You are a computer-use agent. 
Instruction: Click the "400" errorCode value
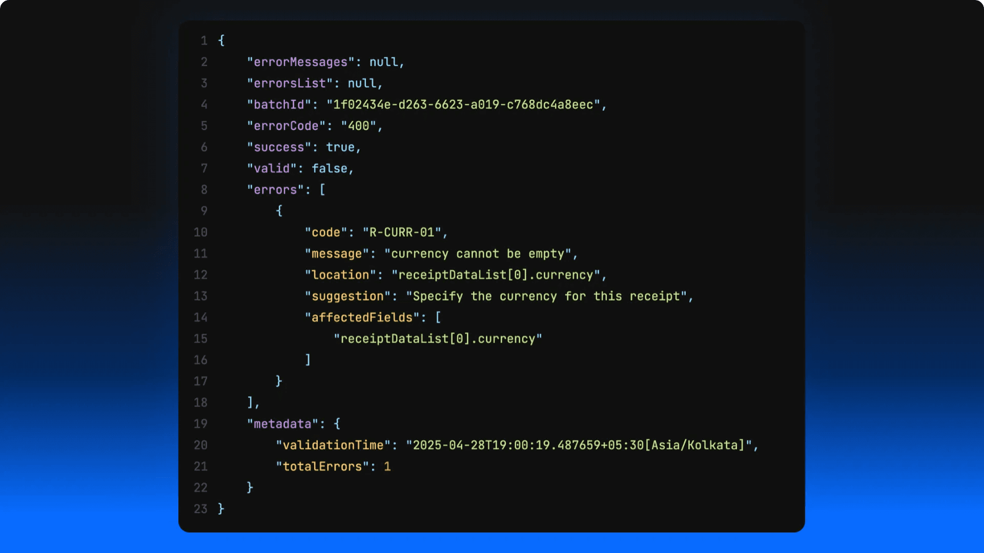358,126
